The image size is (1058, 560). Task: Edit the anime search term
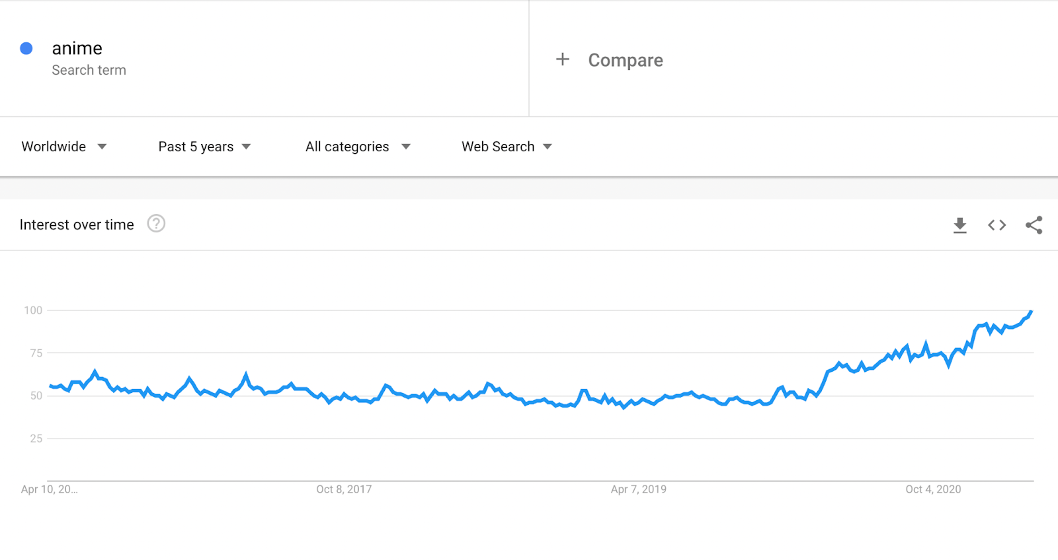point(77,48)
